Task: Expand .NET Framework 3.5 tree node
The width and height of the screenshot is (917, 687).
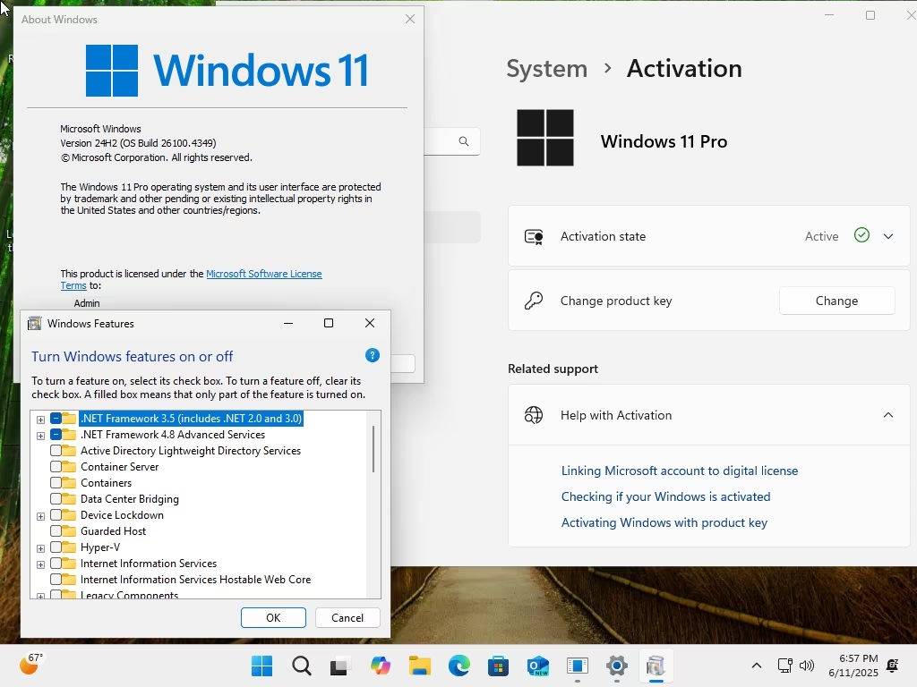Action: click(40, 420)
